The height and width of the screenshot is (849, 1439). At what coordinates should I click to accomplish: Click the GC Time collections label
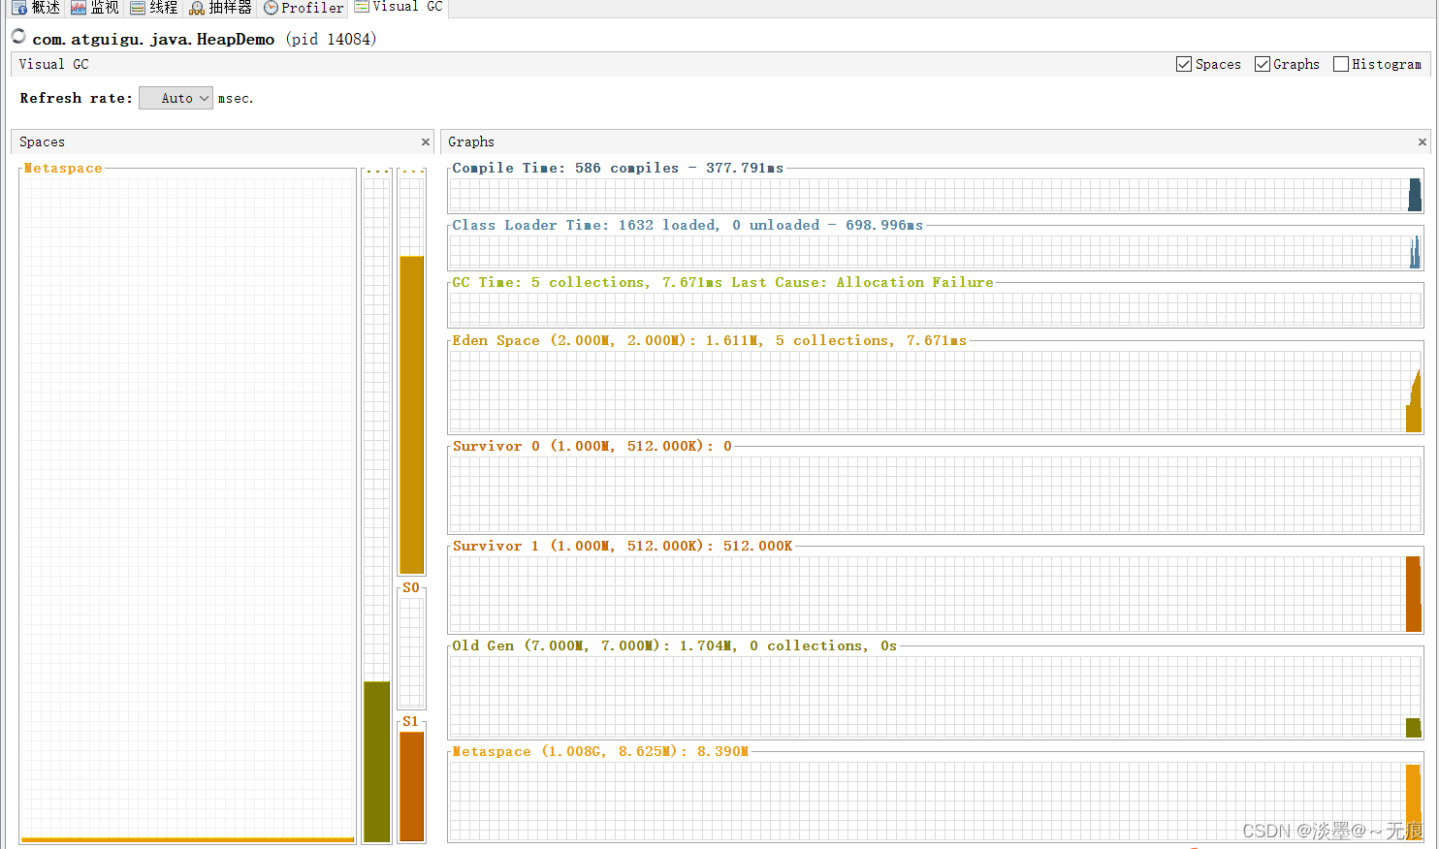point(722,282)
